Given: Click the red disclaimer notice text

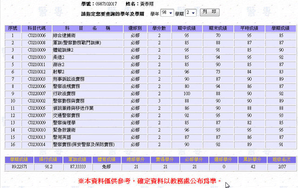Looking at the screenshot, I should 149,181.
